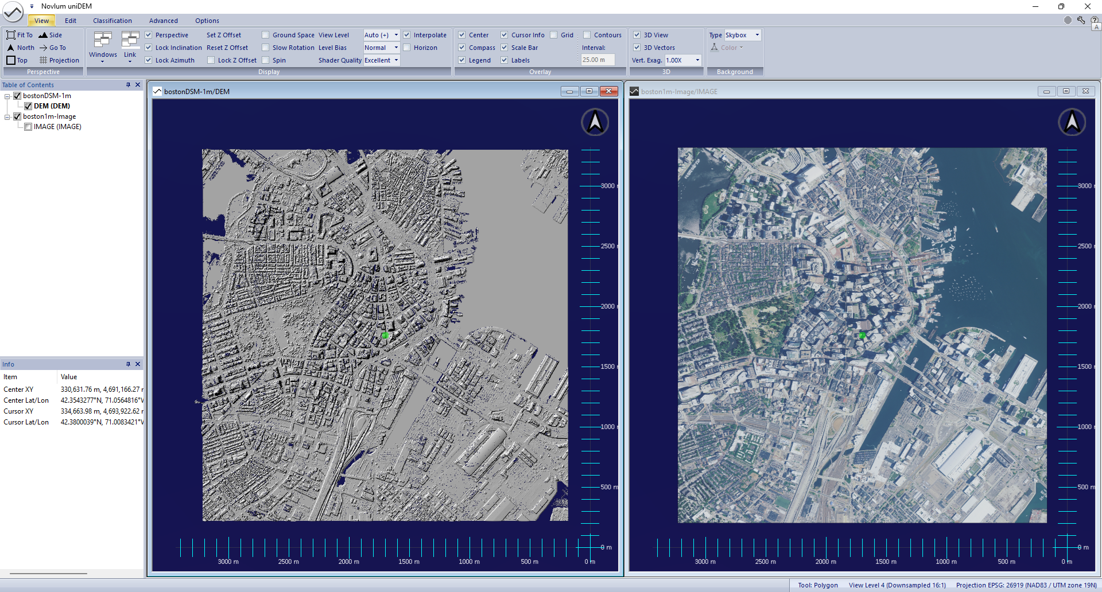
Task: Hide the Compass overlay
Action: [462, 48]
